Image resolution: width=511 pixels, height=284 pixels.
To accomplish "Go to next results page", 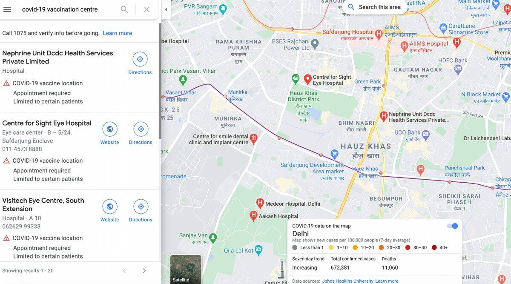I will [x=144, y=271].
